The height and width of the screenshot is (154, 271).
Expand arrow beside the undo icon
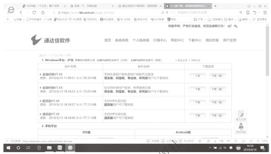coord(259,13)
